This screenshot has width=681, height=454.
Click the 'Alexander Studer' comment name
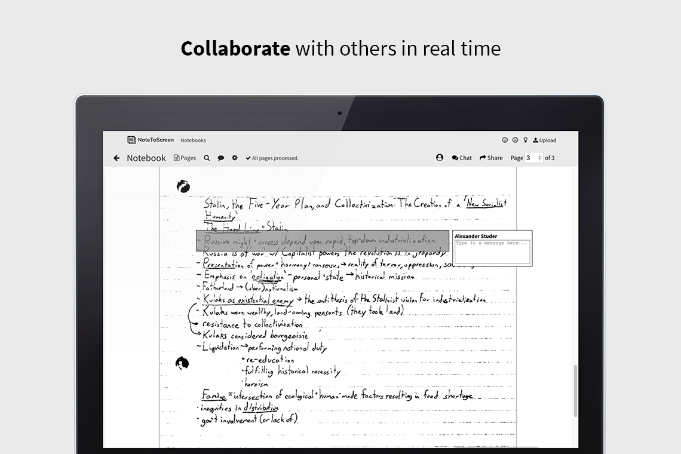[x=476, y=236]
